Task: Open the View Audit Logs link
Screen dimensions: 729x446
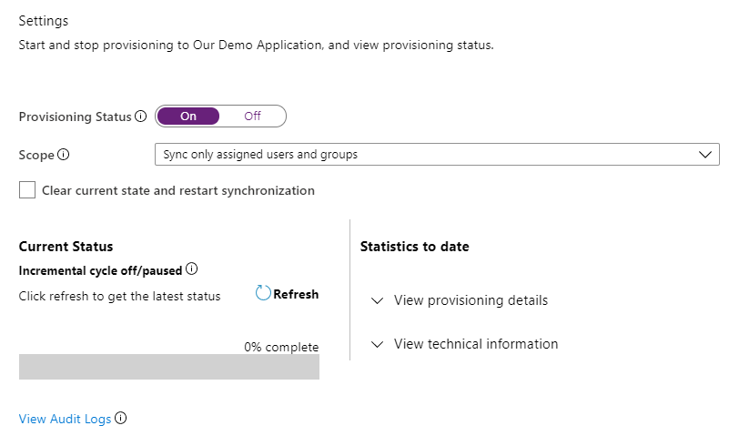Action: pyautogui.click(x=65, y=419)
